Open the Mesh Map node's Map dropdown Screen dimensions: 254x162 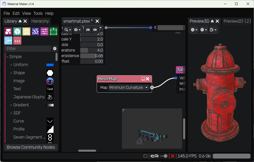coord(128,87)
